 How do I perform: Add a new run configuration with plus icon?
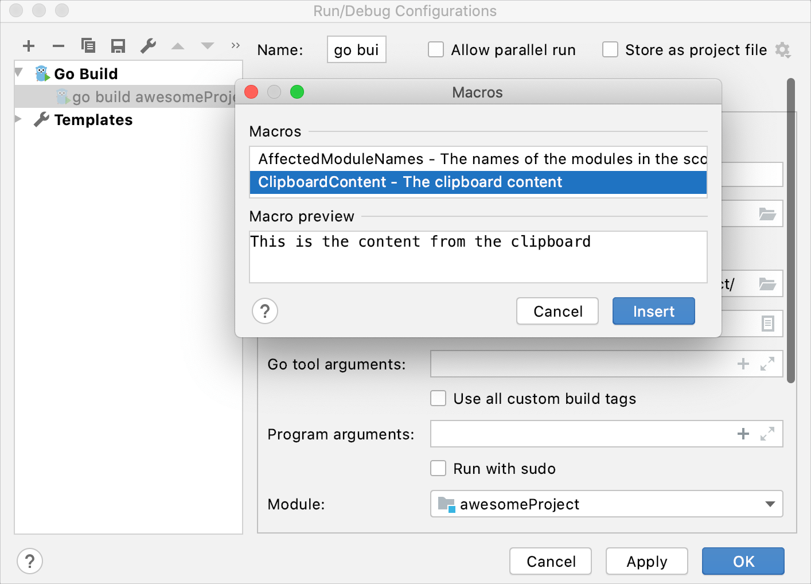pos(29,46)
